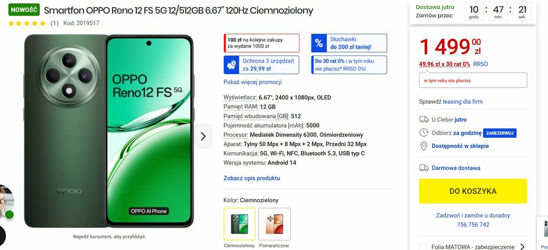
Task: Open the leasing dla firm link
Action: 463,102
